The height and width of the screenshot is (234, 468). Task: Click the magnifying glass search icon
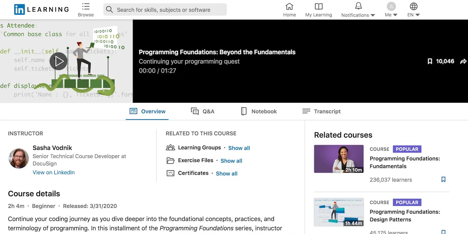pos(109,10)
